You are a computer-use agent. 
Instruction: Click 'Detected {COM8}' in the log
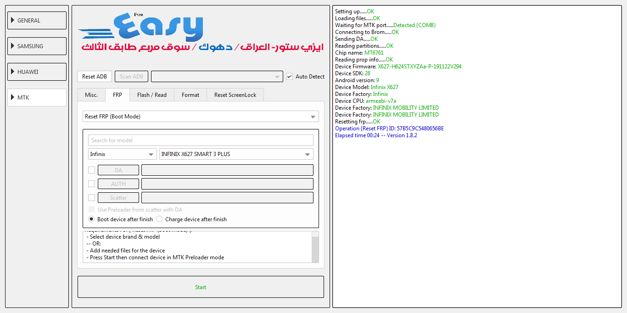tap(414, 25)
